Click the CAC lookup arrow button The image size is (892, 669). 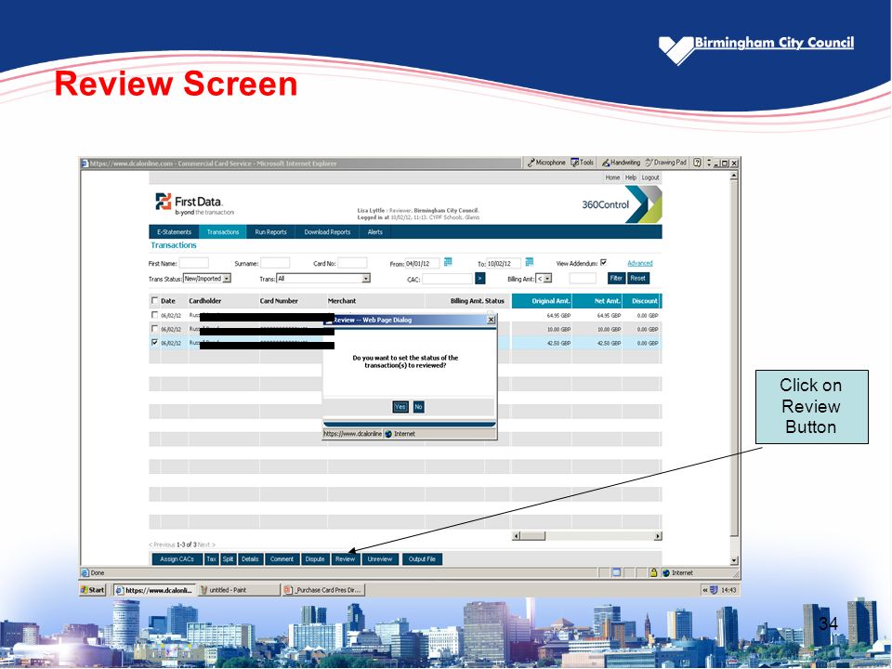pos(480,278)
